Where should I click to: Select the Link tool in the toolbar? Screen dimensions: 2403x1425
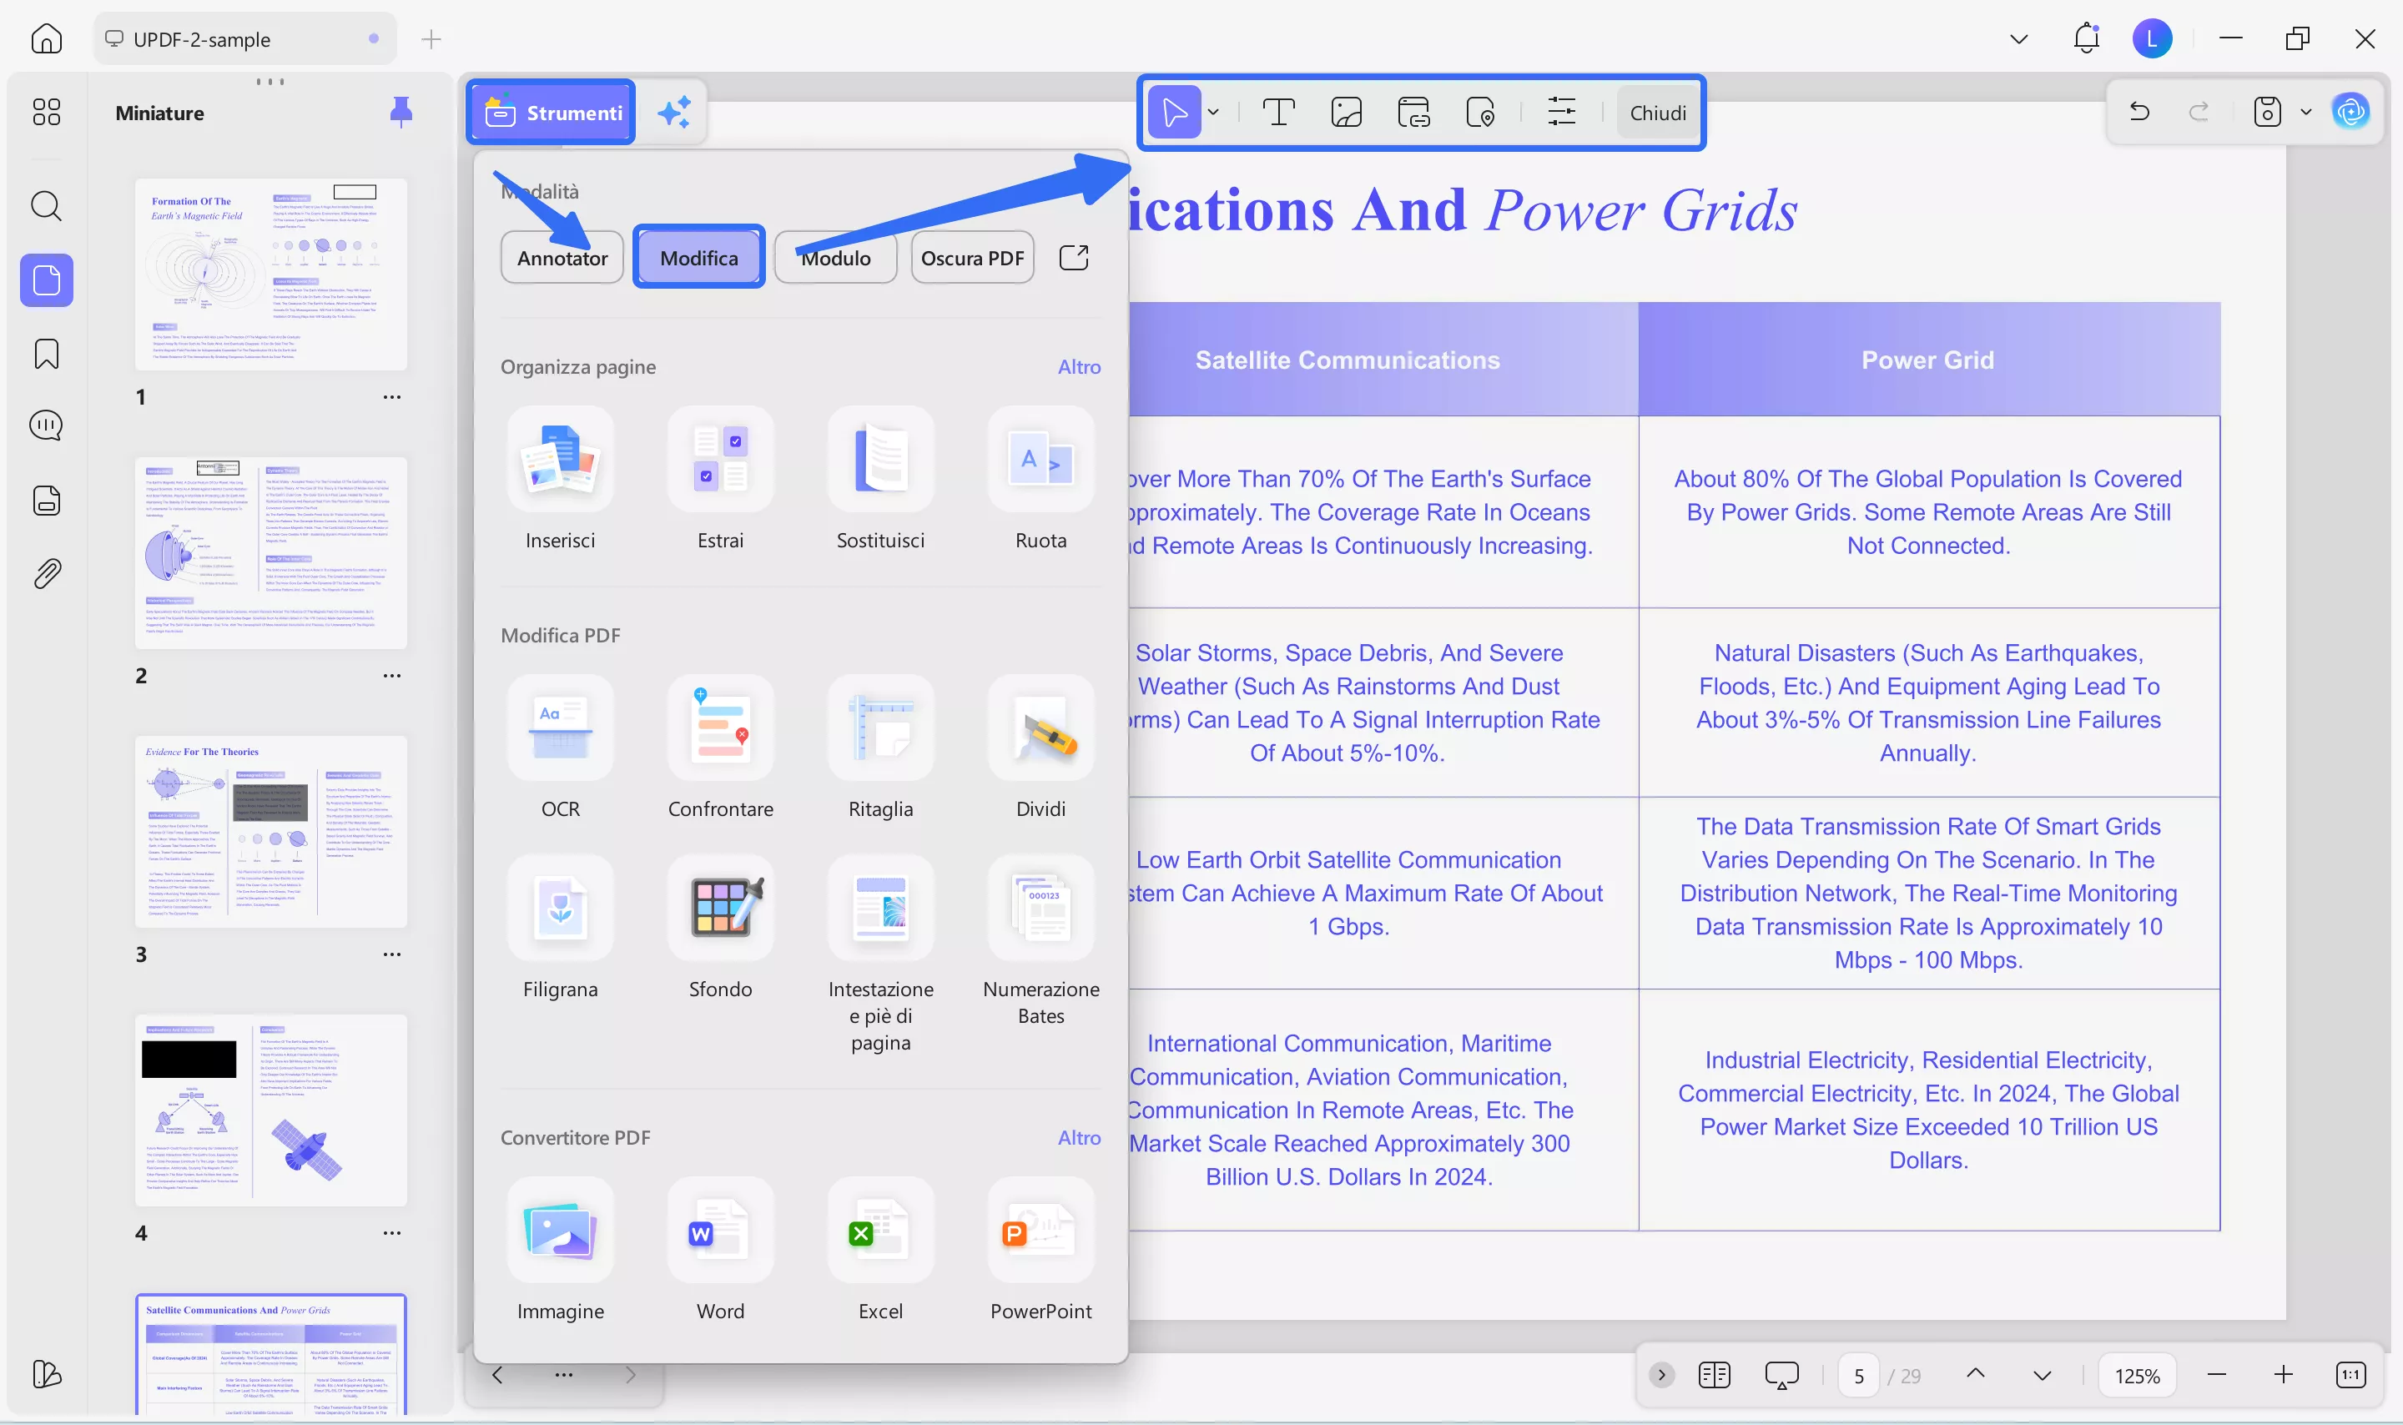(1414, 112)
